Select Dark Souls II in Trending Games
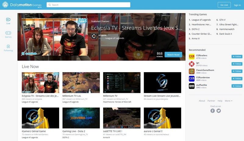This screenshot has width=244, height=141. tap(225, 34)
